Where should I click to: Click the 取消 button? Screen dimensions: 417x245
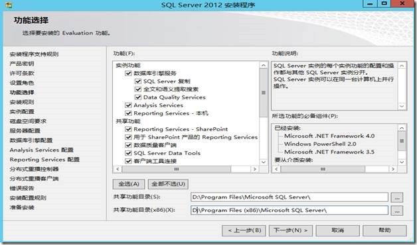click(x=338, y=230)
